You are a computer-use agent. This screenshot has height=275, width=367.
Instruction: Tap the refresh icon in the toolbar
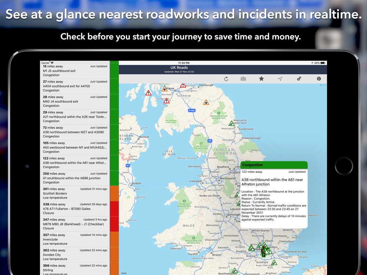[x=226, y=79]
